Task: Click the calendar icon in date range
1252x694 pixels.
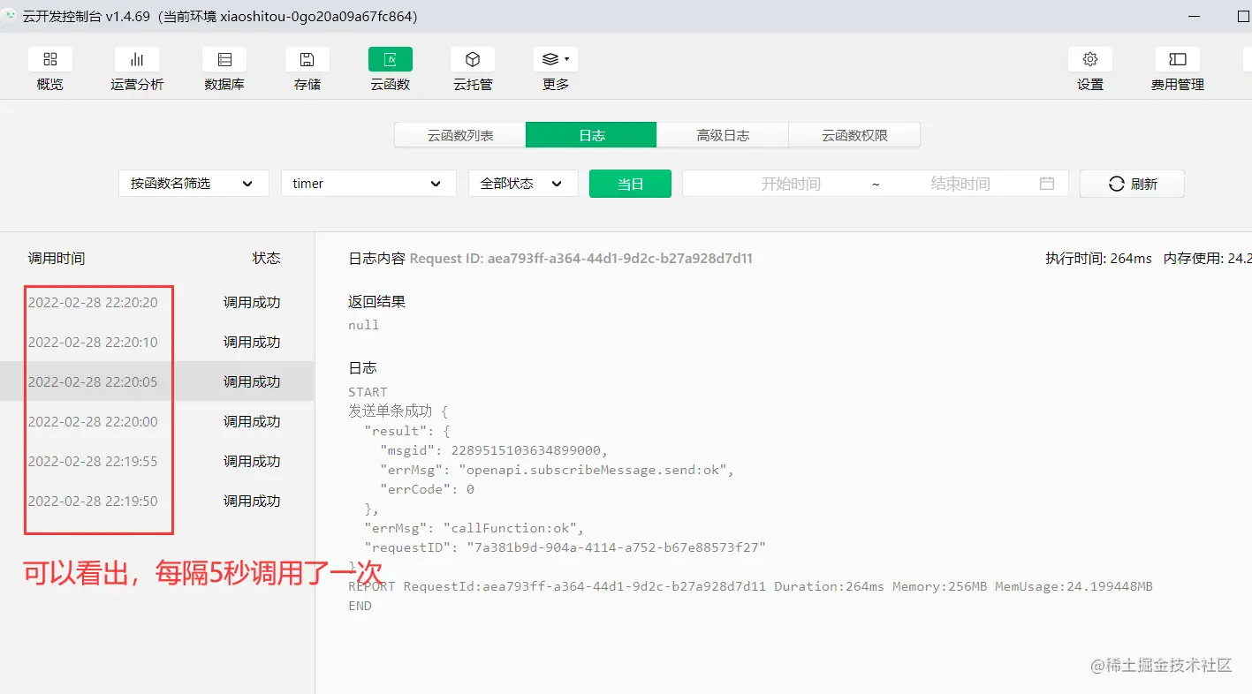Action: point(1047,184)
